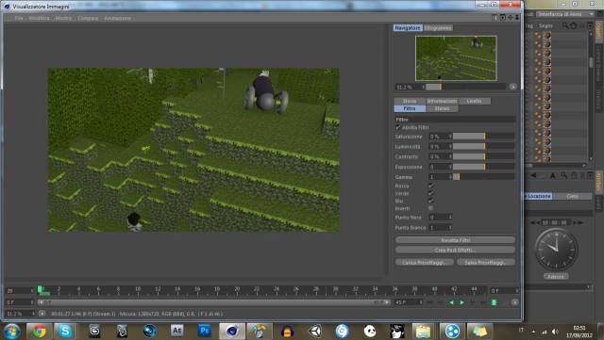
Task: Click the Luminosità slider bar
Action: pos(484,147)
